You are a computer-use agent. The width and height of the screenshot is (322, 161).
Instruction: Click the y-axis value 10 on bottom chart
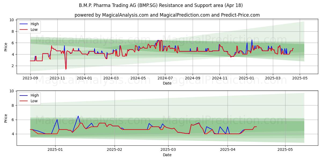coord(12,91)
